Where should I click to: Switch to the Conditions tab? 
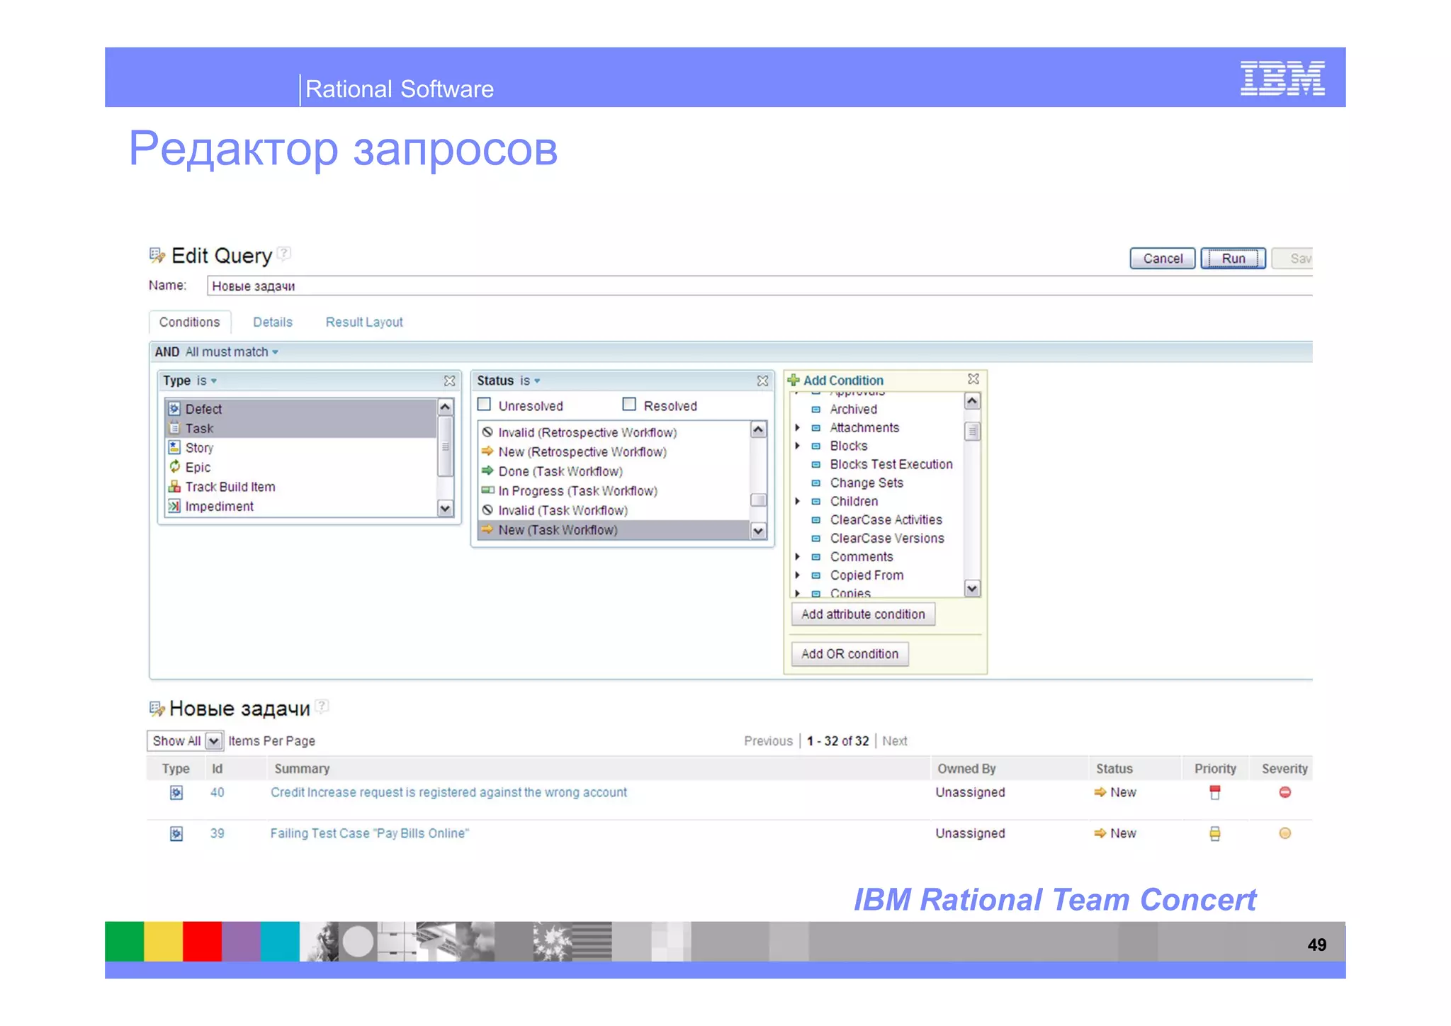click(189, 322)
